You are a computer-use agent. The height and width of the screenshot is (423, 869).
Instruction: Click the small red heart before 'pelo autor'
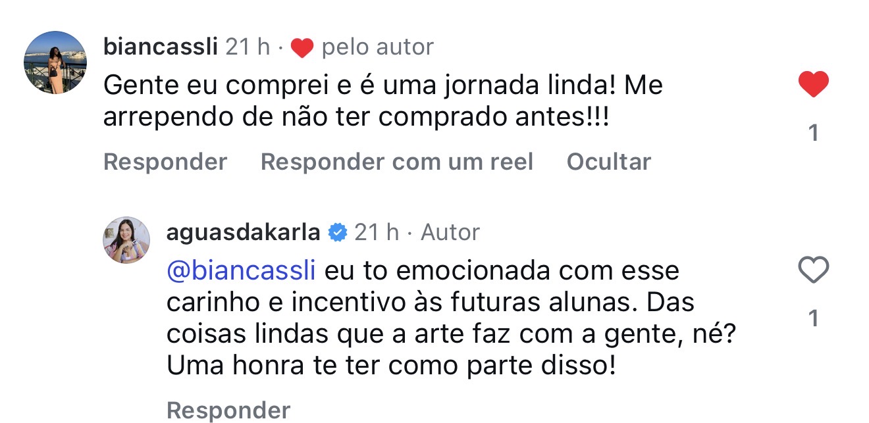(x=302, y=48)
